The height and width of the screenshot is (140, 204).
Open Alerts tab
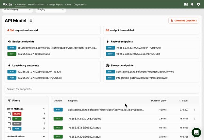coord(68,4)
